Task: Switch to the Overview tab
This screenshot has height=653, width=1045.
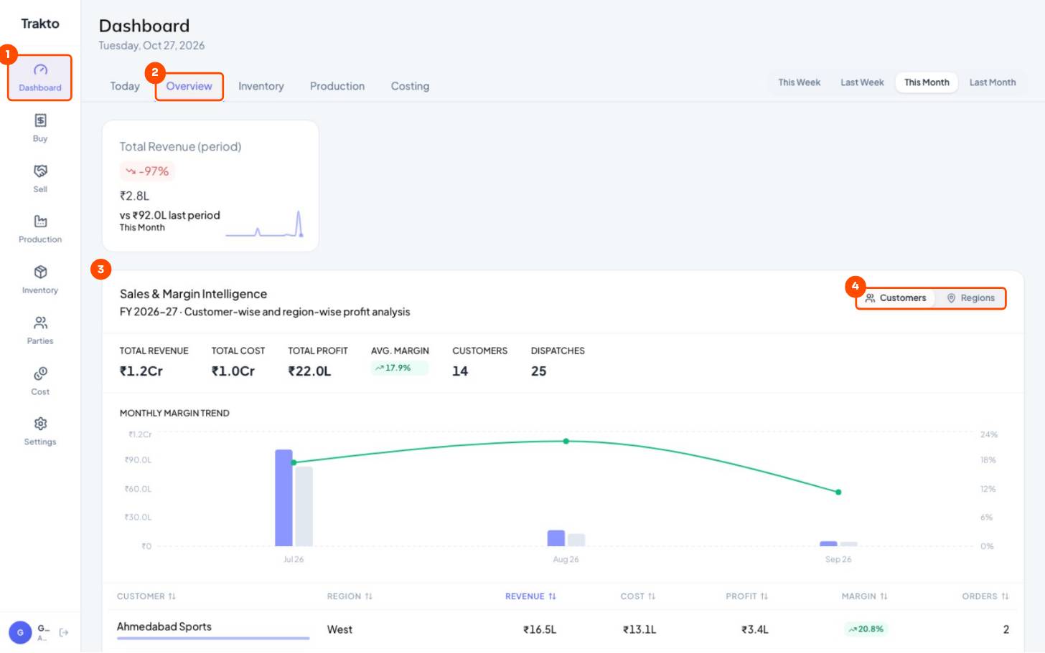Action: click(x=189, y=86)
